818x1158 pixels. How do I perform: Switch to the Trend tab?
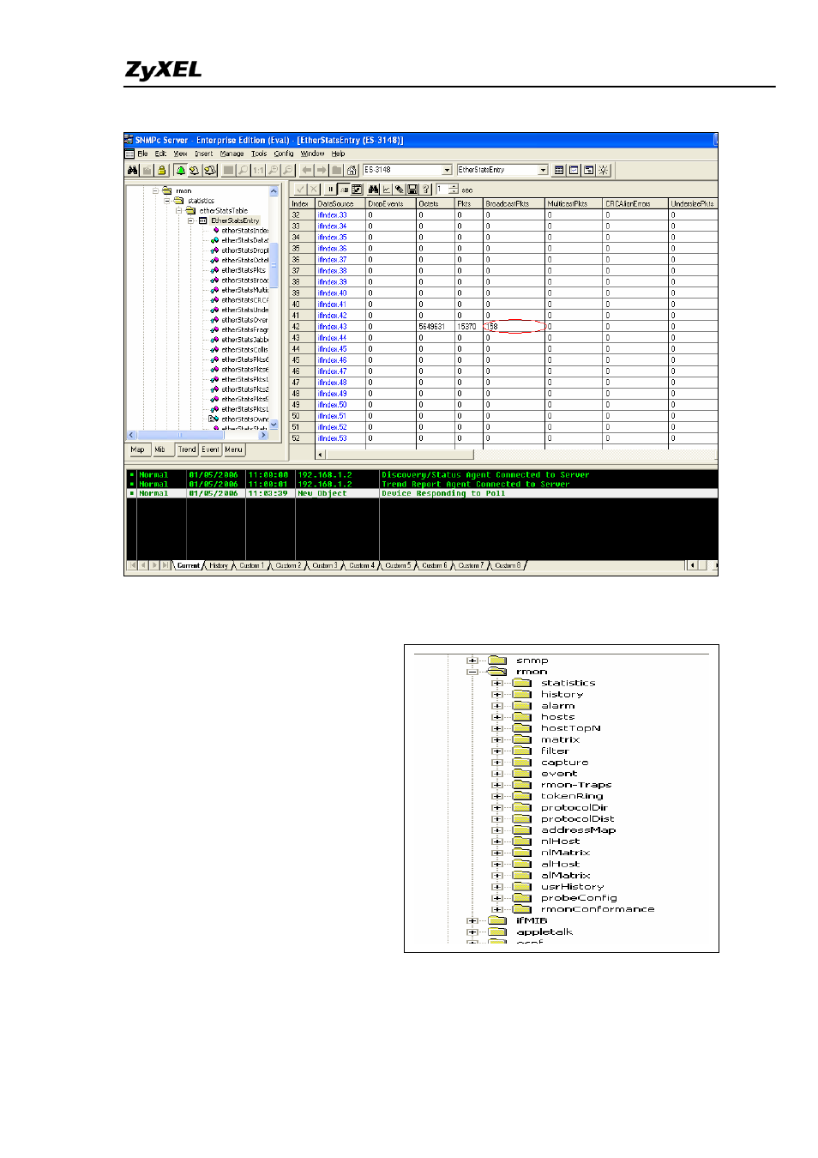coord(187,449)
